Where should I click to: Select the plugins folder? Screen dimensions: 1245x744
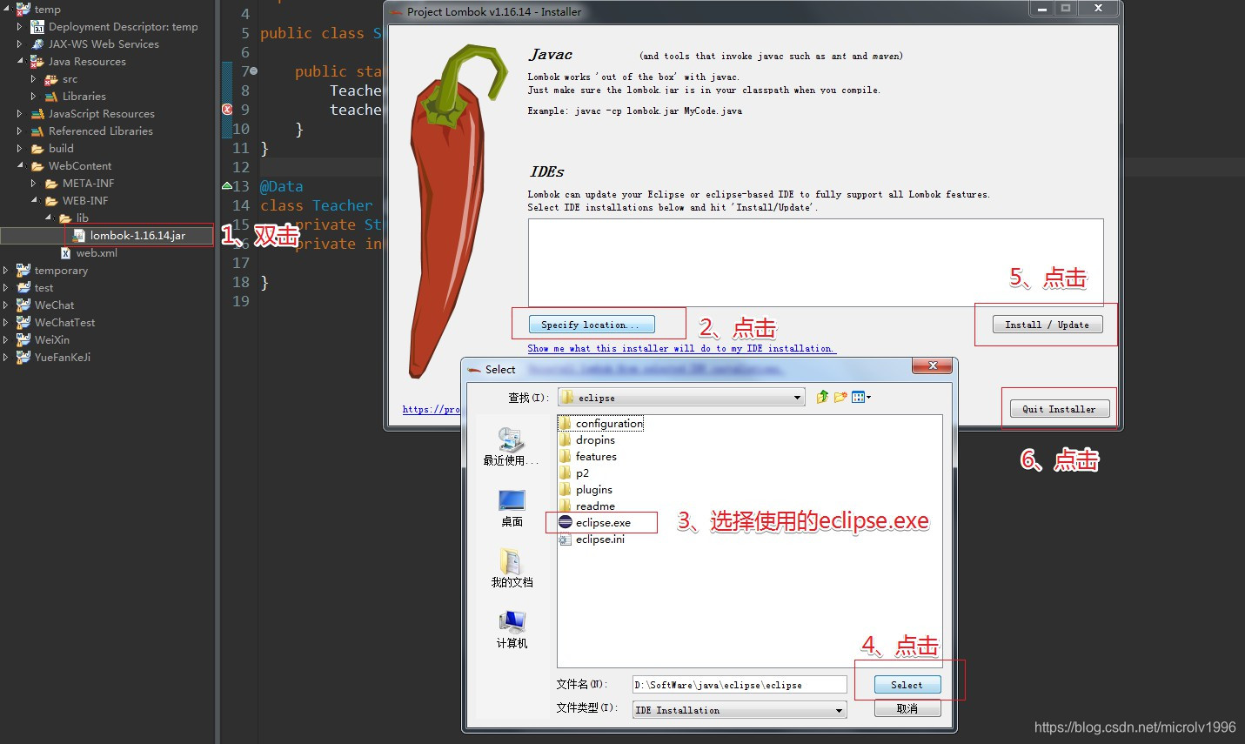pyautogui.click(x=586, y=490)
